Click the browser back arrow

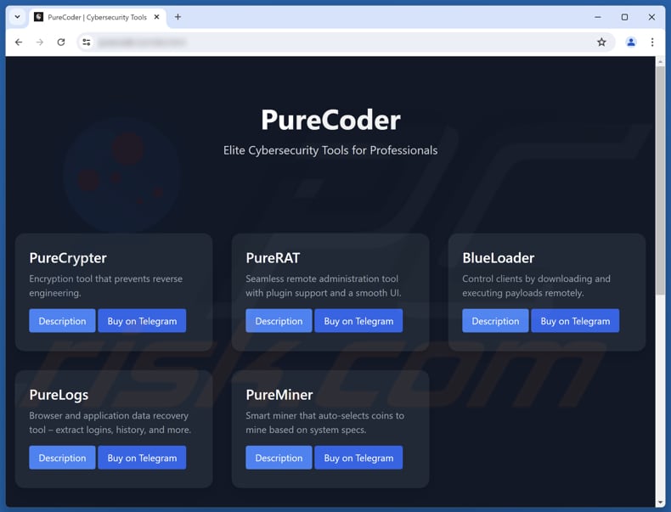tap(19, 42)
